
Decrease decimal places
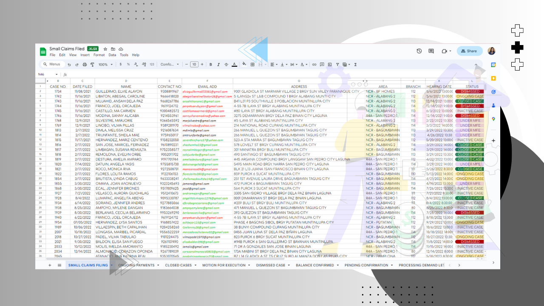tap(136, 65)
